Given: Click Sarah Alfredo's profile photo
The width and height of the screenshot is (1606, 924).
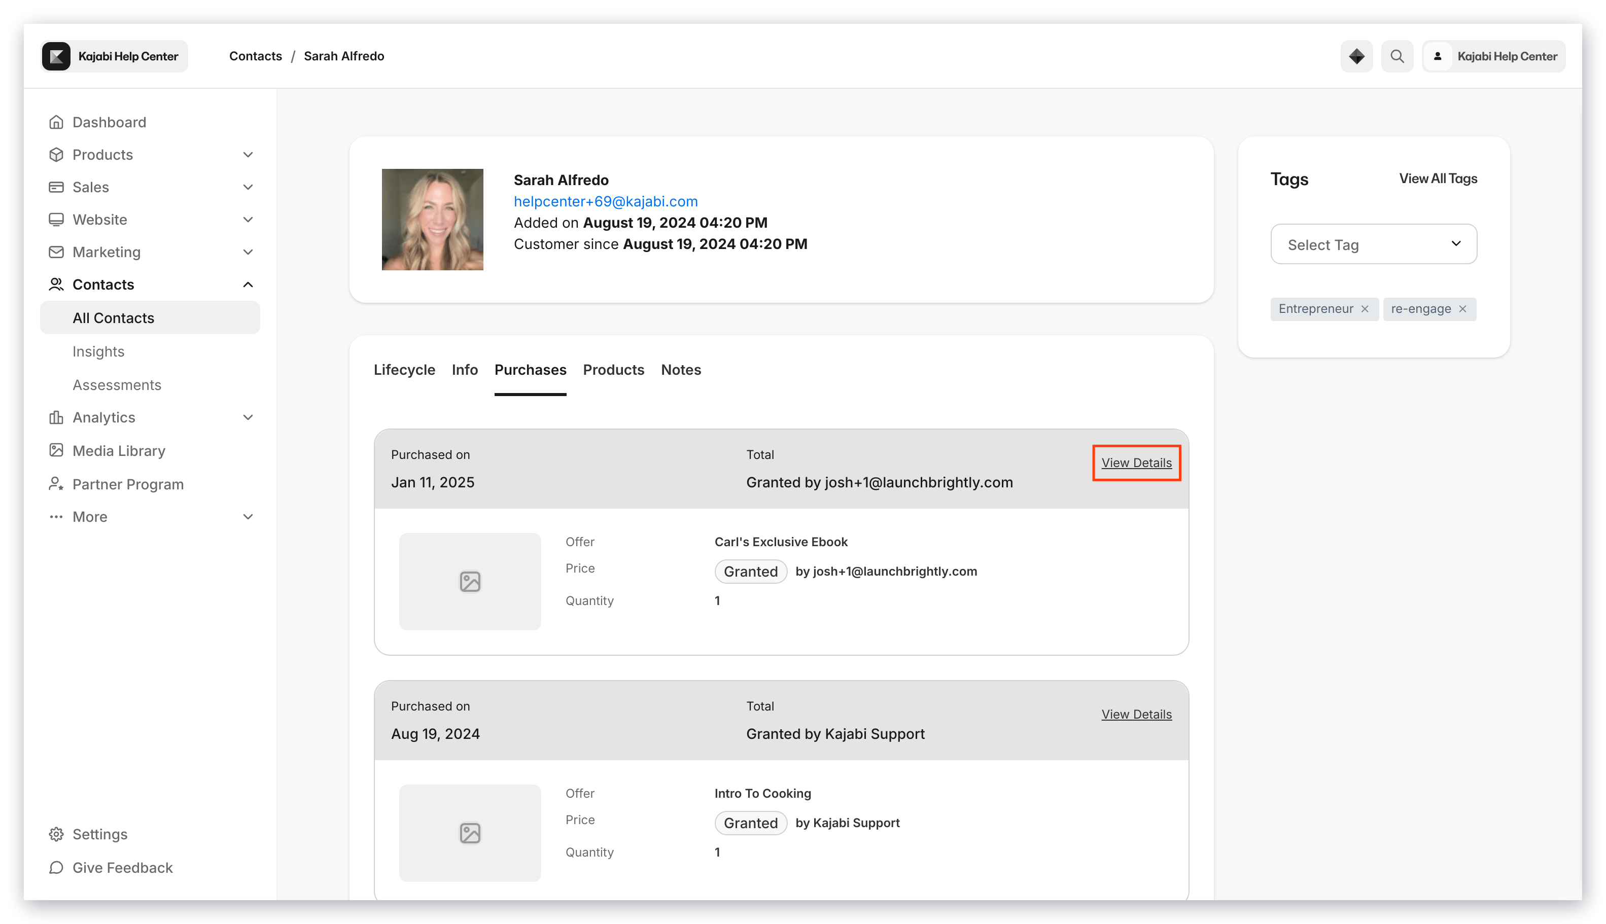Looking at the screenshot, I should 432,219.
